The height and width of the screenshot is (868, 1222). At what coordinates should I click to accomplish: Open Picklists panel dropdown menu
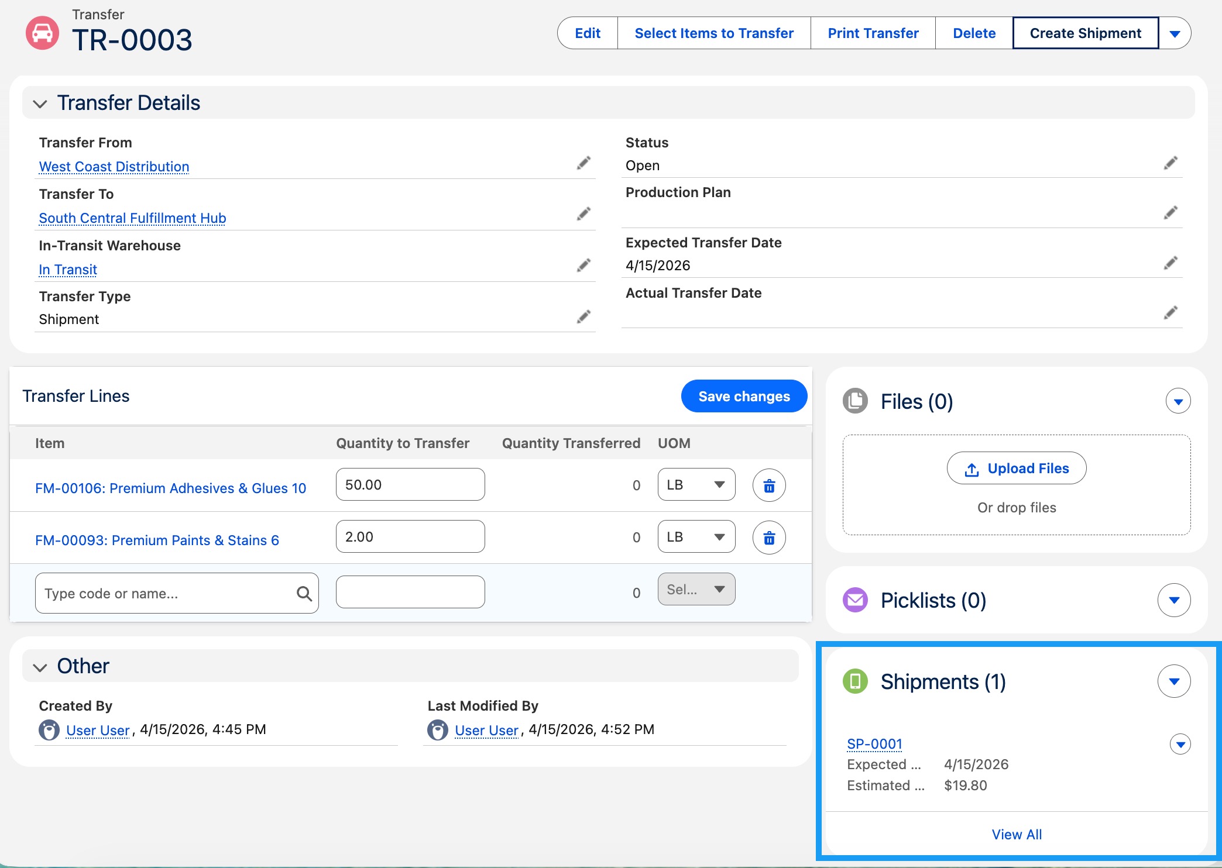click(x=1174, y=600)
